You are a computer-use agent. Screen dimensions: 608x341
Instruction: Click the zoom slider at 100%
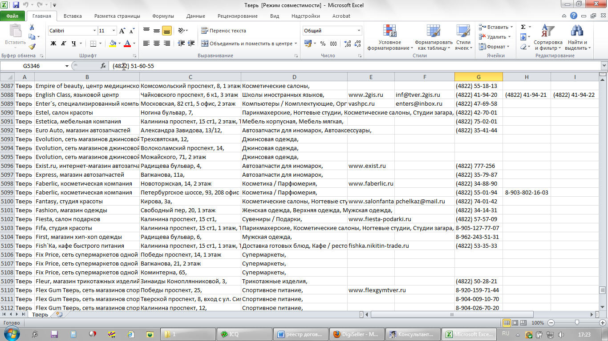pos(577,323)
